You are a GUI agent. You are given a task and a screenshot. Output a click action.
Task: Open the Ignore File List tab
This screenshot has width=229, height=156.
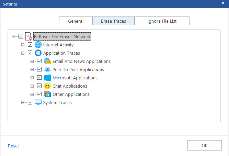(x=162, y=21)
